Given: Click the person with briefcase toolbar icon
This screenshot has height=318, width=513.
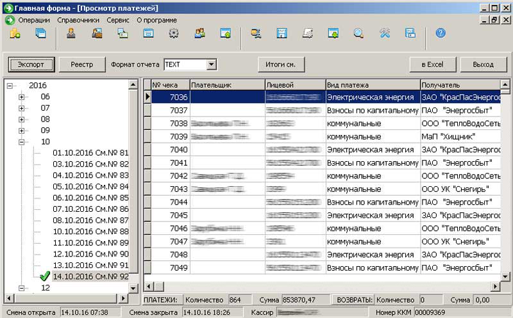Looking at the screenshot, I should (97, 34).
